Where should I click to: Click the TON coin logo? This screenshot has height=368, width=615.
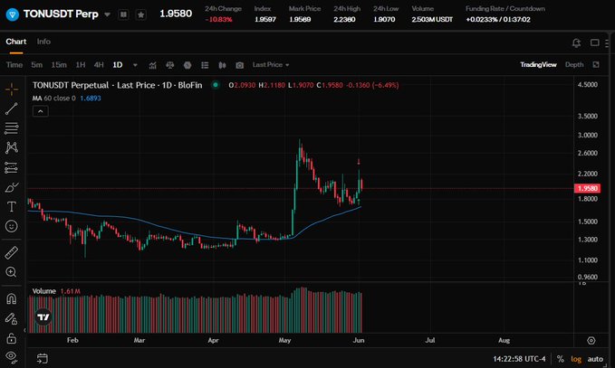12,14
